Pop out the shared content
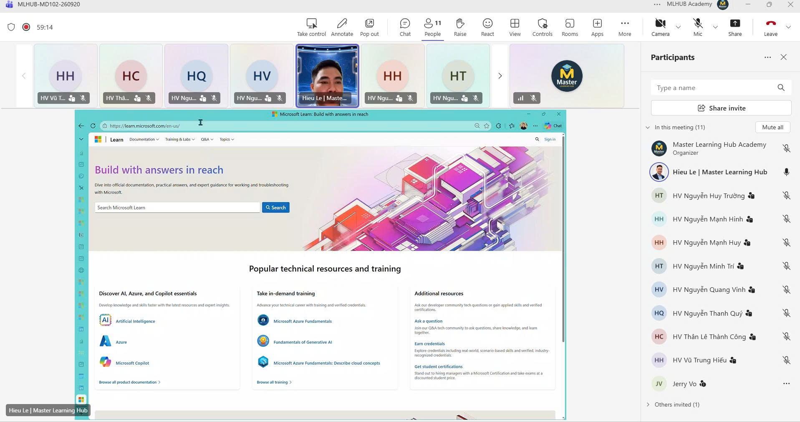Viewport: 800px width, 422px height. point(369,28)
